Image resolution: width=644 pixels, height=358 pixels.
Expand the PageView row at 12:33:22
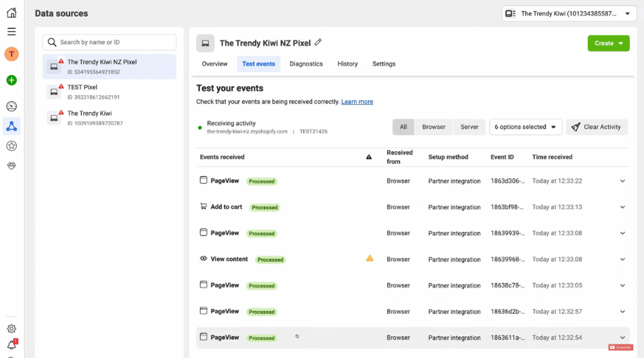pyautogui.click(x=623, y=181)
